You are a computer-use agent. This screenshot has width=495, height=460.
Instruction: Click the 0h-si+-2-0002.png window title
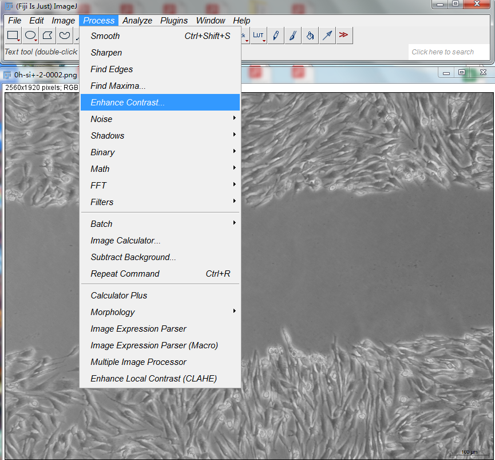45,75
